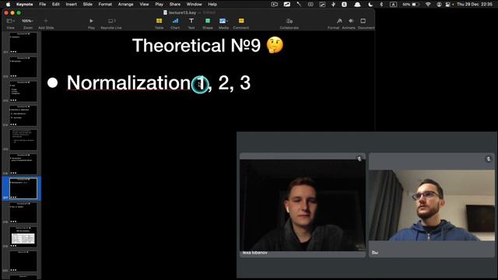Open the File menu
The image size is (498, 280).
click(x=43, y=4)
